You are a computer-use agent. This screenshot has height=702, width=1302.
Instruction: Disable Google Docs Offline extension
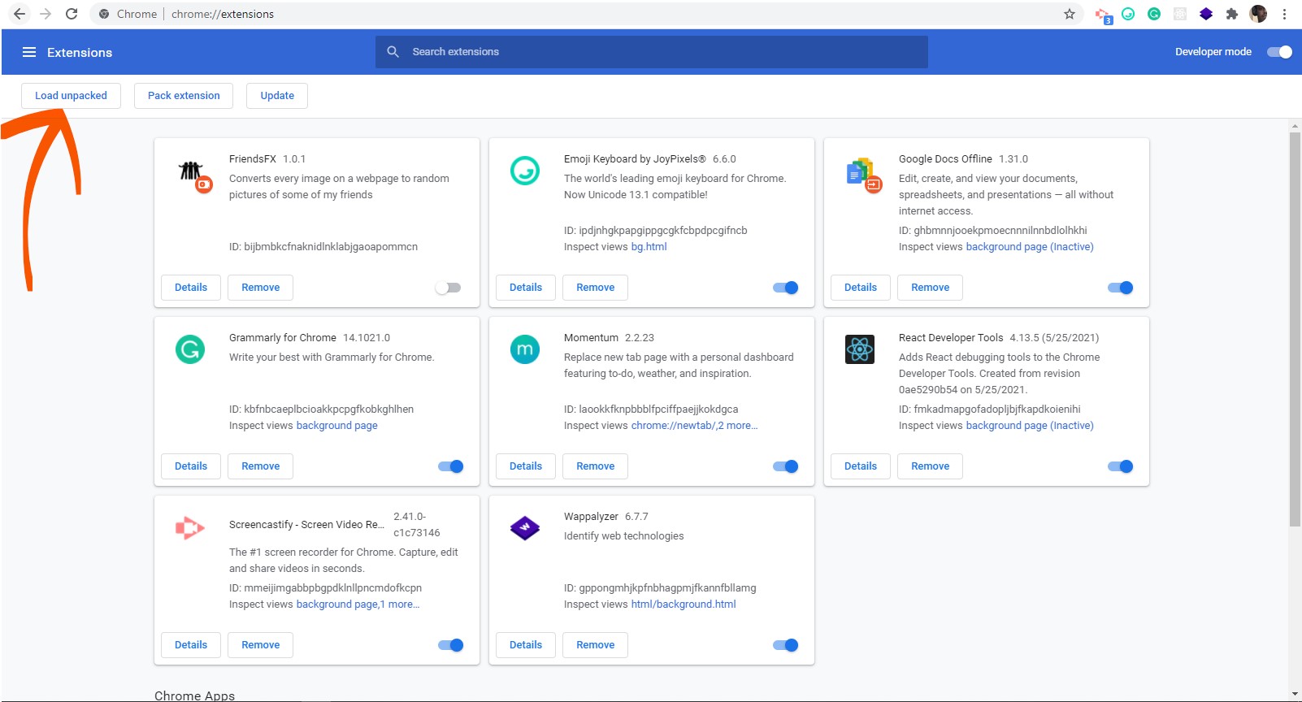[1121, 288]
